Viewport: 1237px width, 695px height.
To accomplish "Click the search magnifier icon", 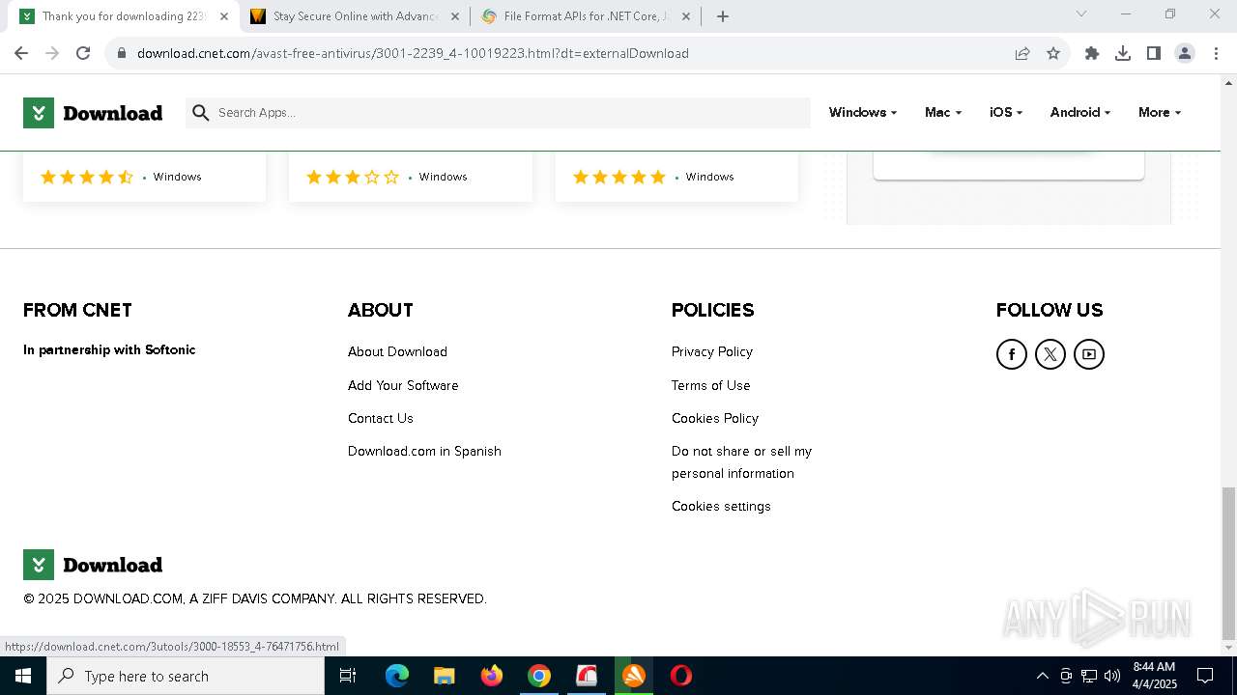I will [200, 113].
